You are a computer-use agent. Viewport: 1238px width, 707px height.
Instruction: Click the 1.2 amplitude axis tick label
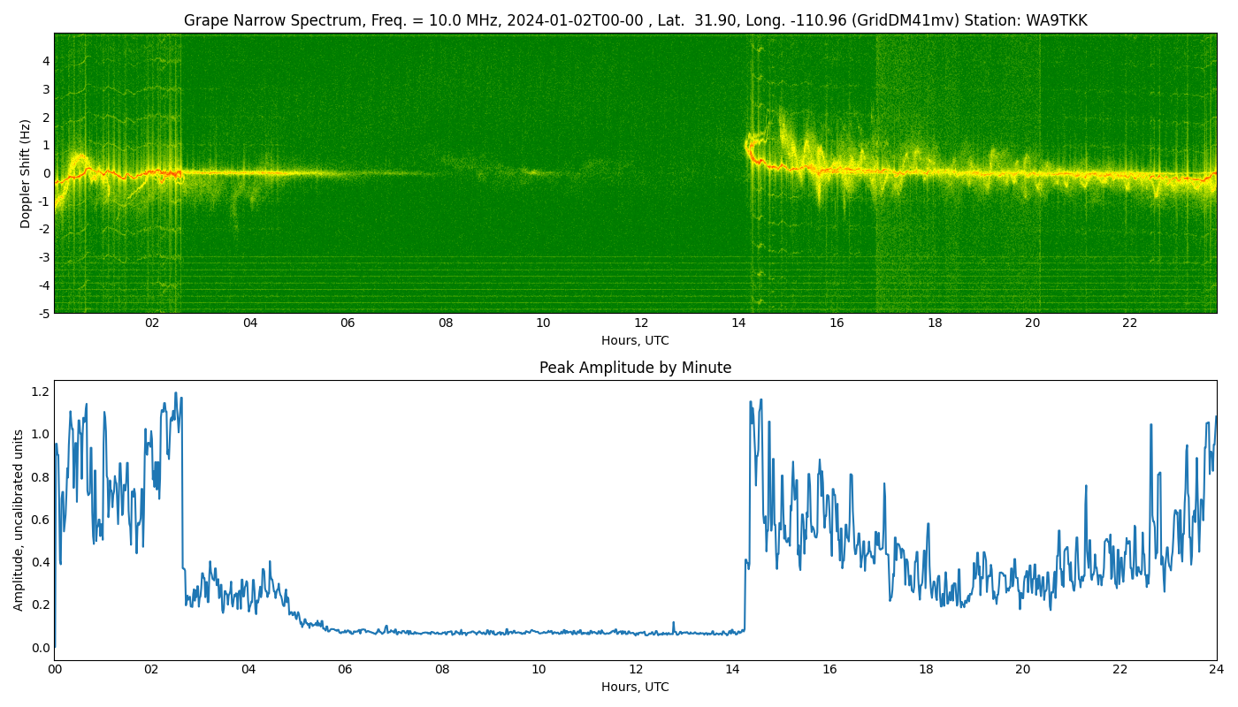click(41, 392)
